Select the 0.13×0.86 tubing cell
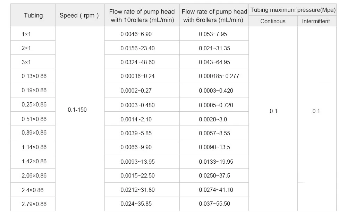Viewport: 347px width, 215px height. [33, 76]
